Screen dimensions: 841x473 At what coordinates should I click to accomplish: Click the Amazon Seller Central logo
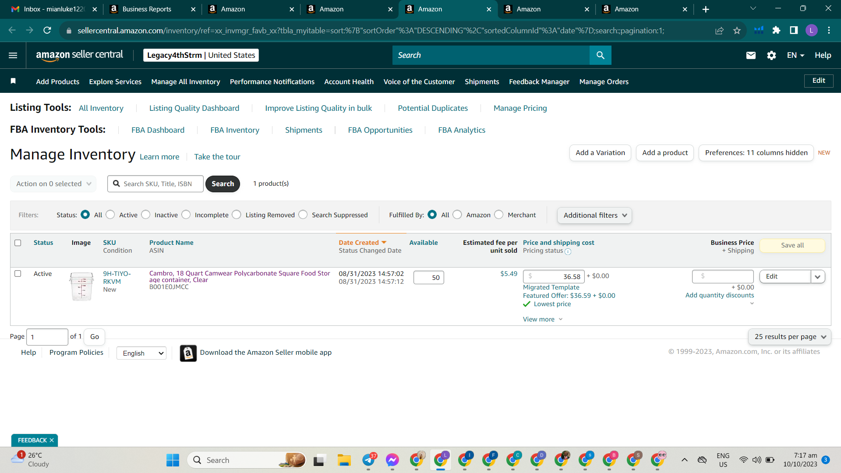click(x=80, y=55)
